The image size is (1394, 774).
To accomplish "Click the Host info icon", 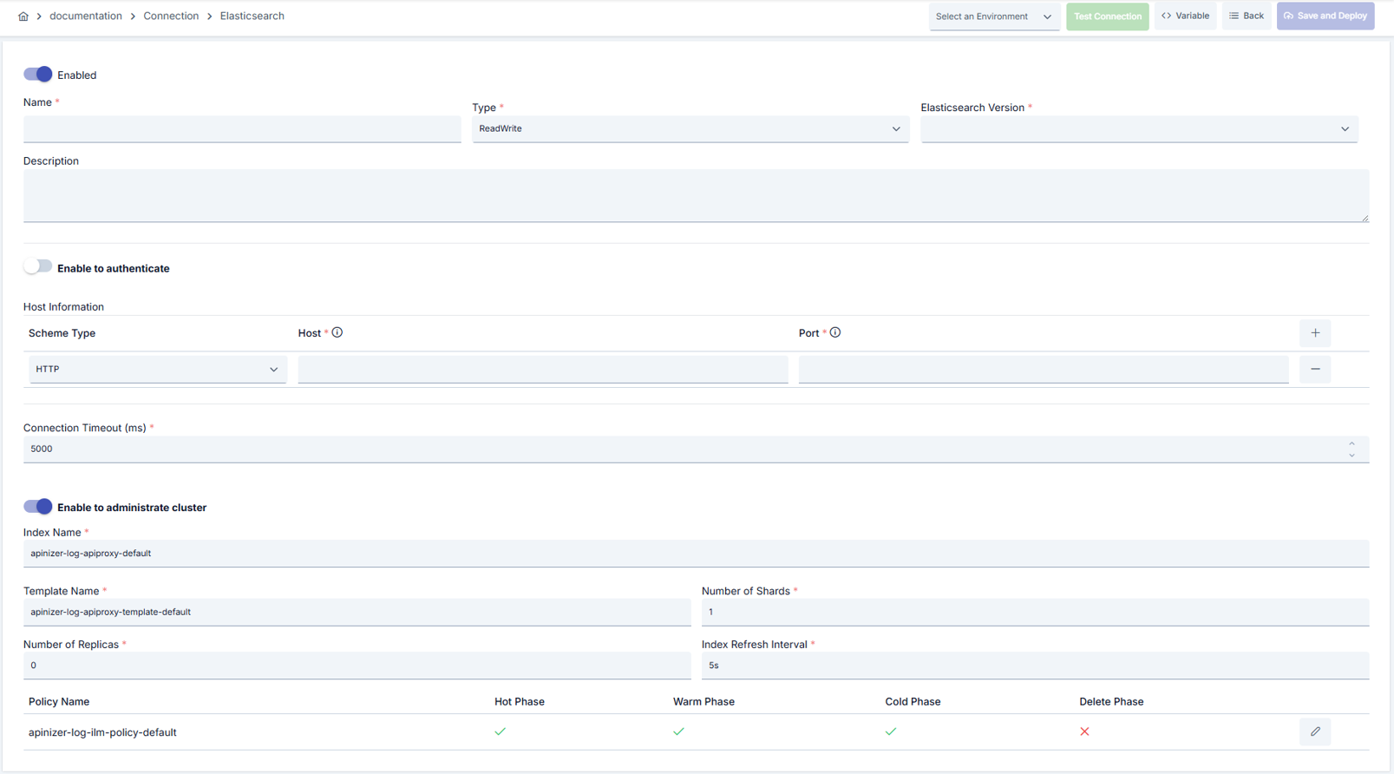I will click(337, 332).
